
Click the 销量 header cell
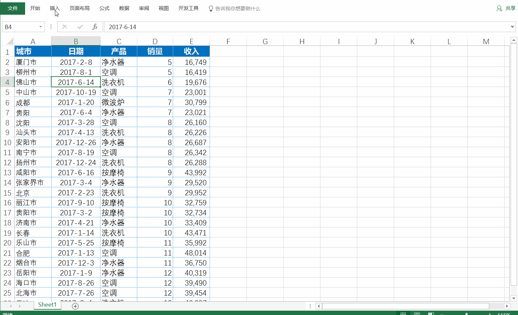[x=155, y=51]
